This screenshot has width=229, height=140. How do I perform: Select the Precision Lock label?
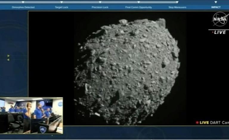(x=100, y=7)
